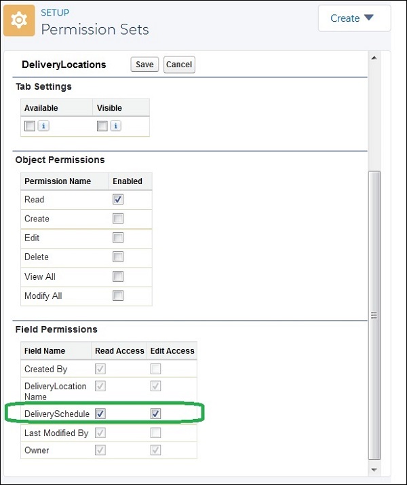Uncheck DeliverySchedule Edit Access checkbox

click(x=156, y=413)
